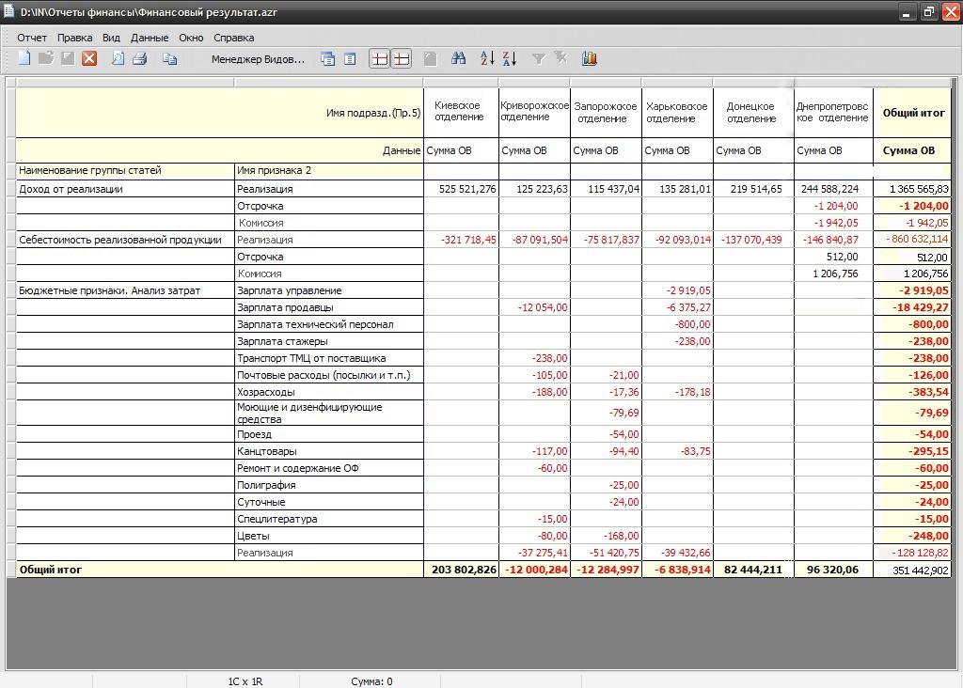Open the Данные menu

point(150,38)
